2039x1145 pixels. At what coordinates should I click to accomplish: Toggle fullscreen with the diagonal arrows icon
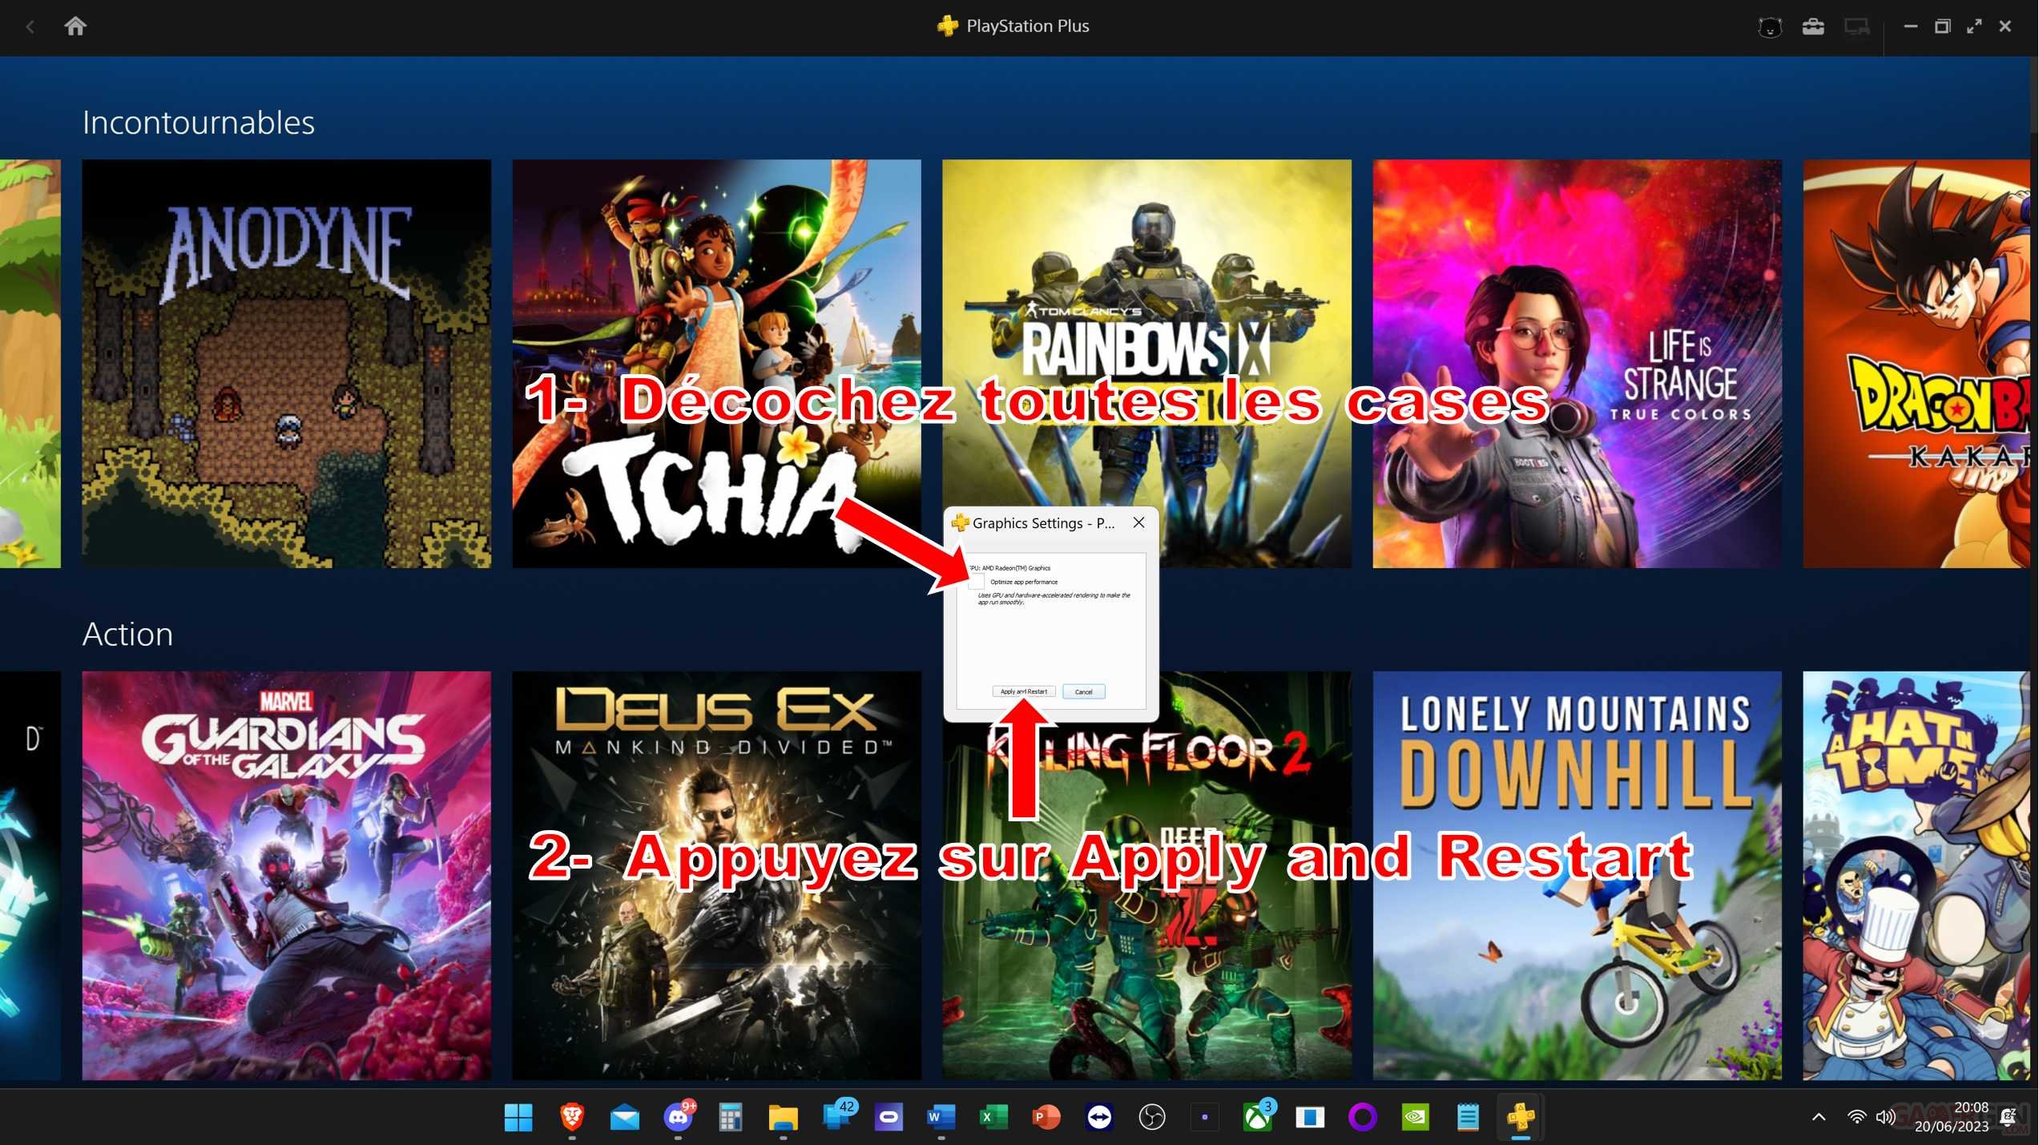1974,26
